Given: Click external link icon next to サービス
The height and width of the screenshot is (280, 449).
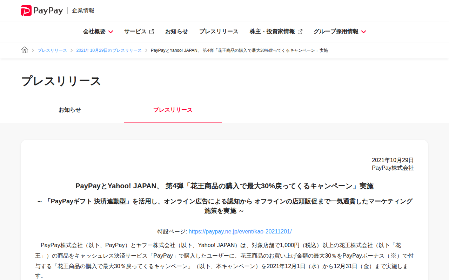Looking at the screenshot, I should pos(152,31).
